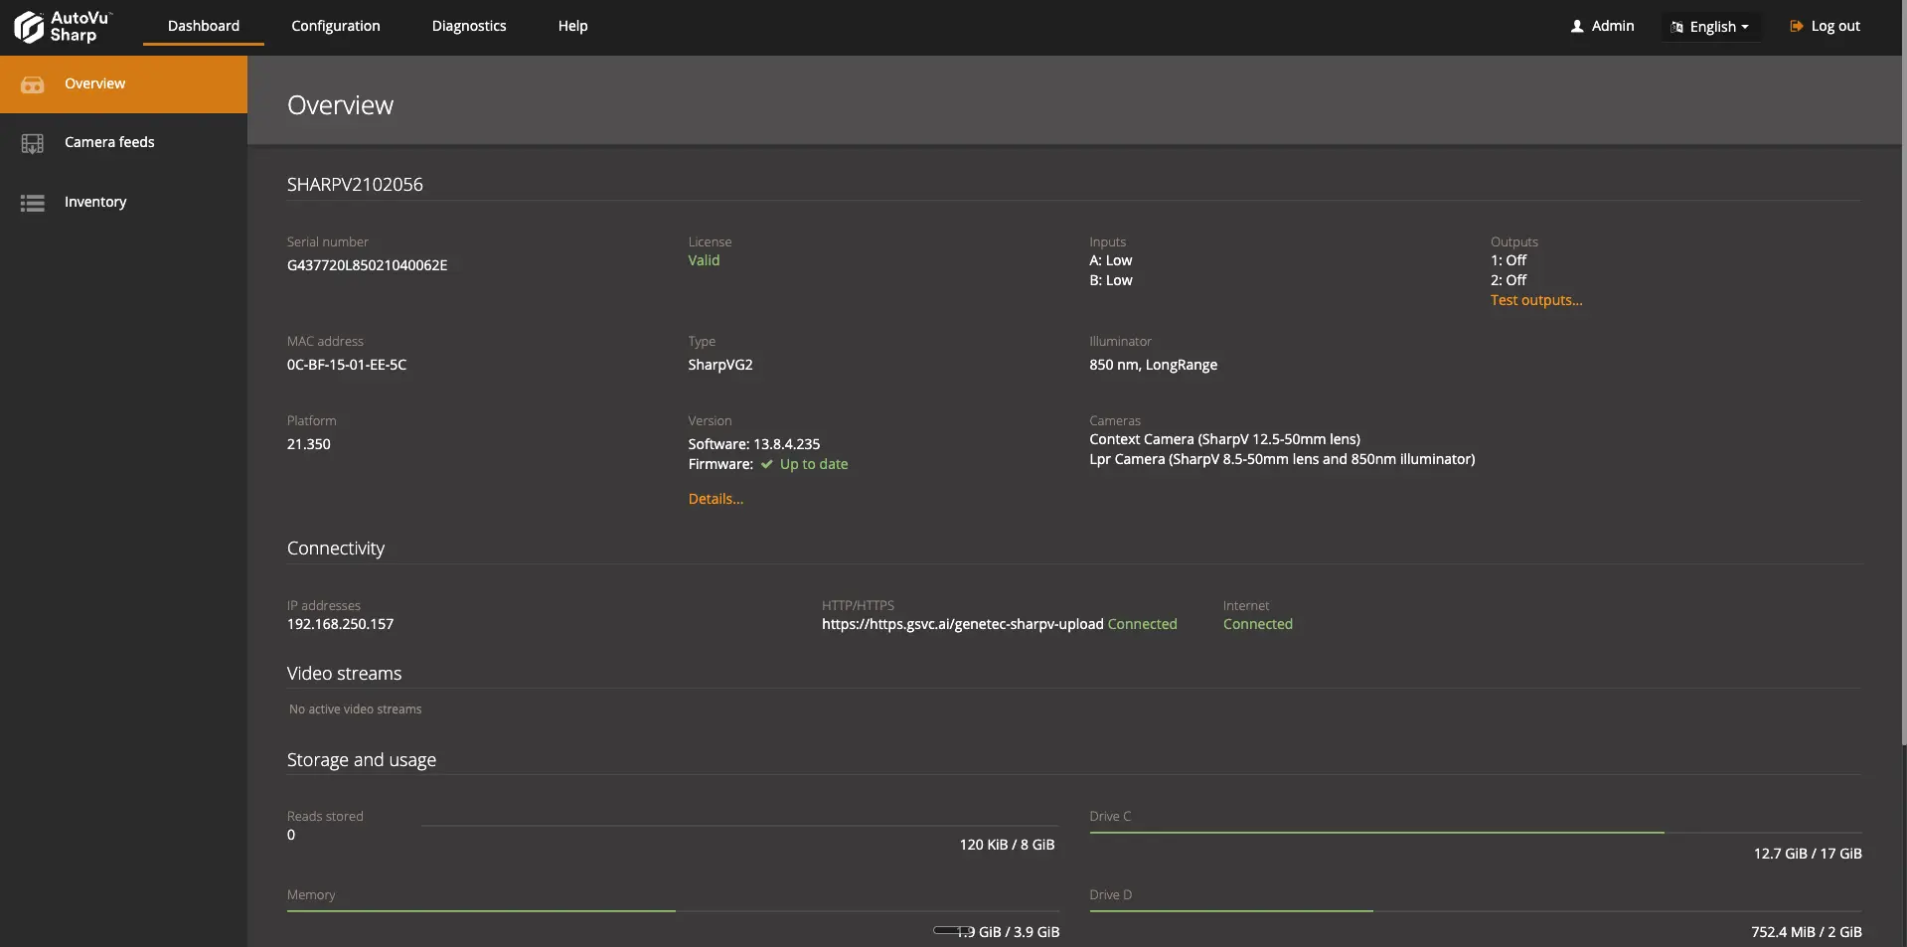The image size is (1907, 947).
Task: Click the firmware green checkmark icon
Action: coord(767,464)
